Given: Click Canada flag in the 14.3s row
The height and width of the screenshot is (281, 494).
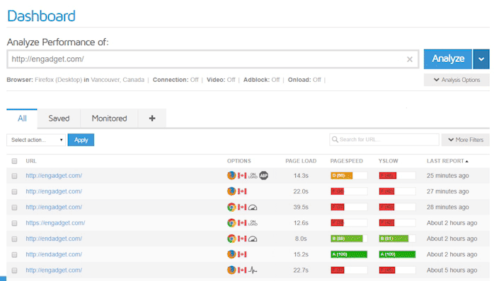Looking at the screenshot, I should pos(242,175).
